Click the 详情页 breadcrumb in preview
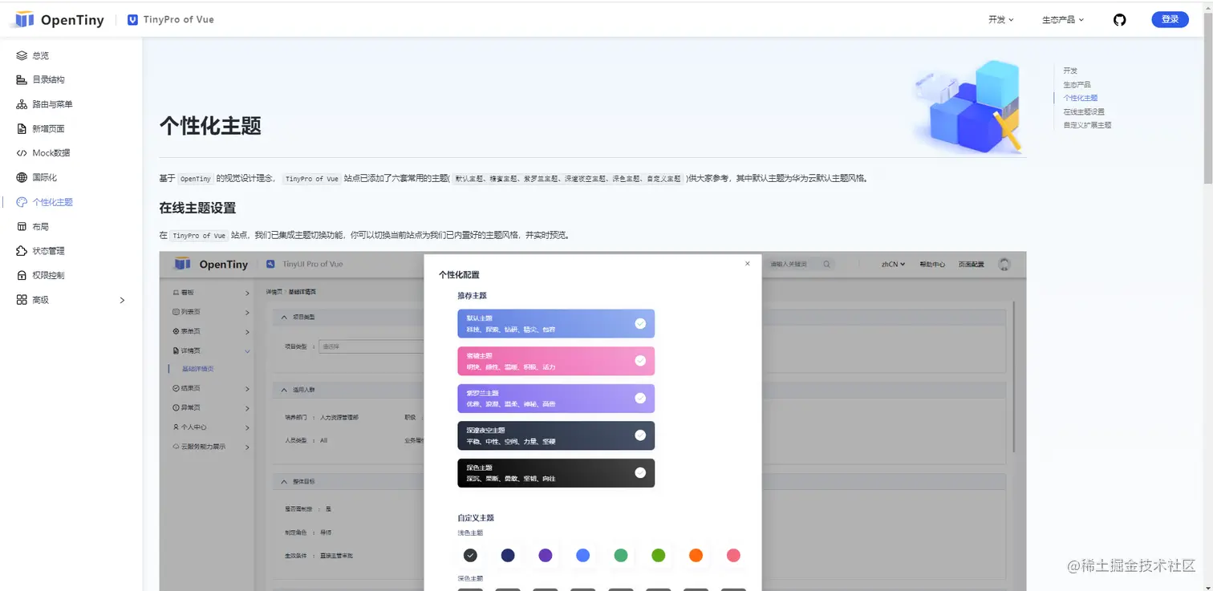1213x591 pixels. pyautogui.click(x=274, y=291)
